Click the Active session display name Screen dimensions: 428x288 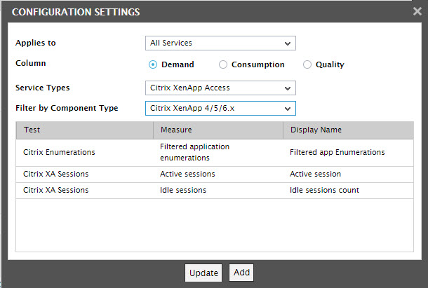tap(315, 174)
